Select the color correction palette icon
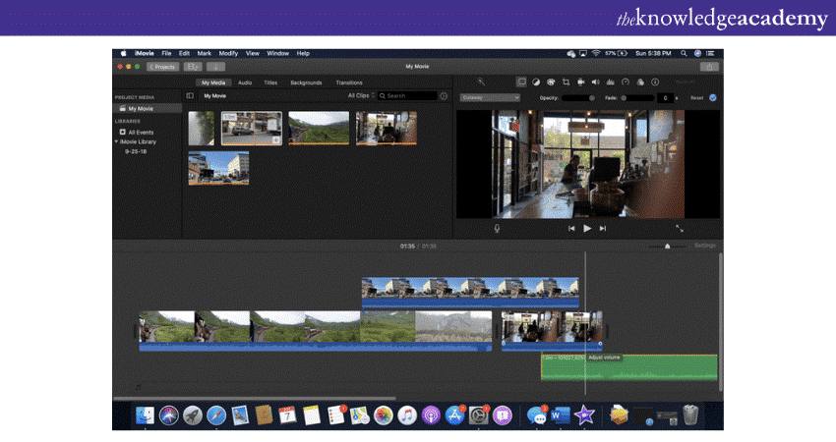836x442 pixels. [551, 83]
